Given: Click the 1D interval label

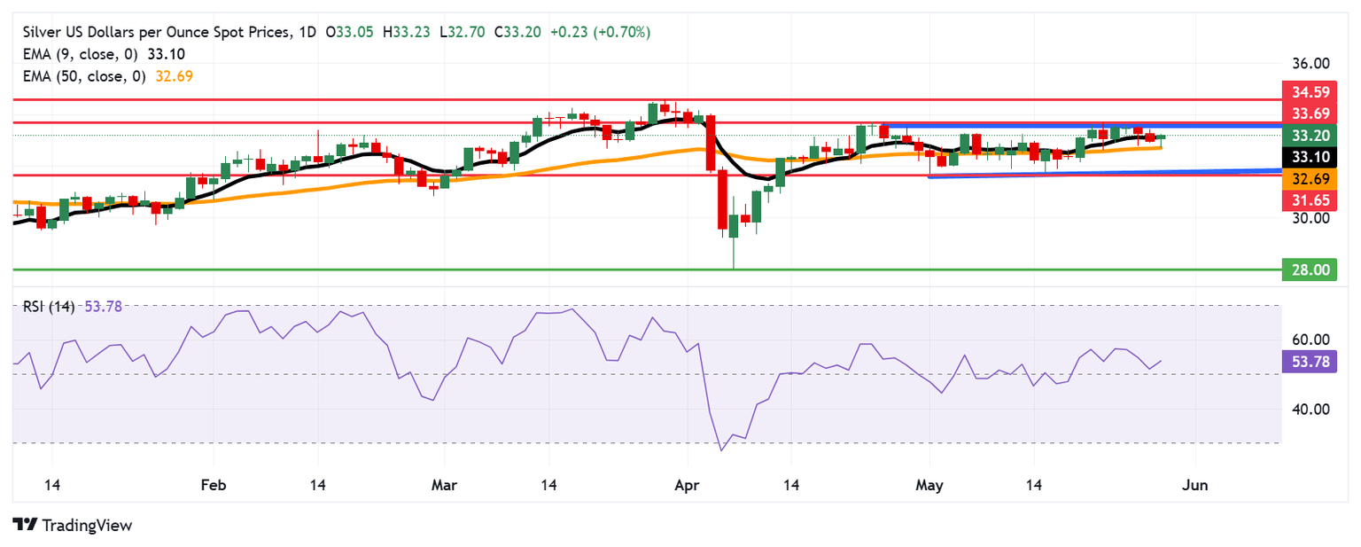Looking at the screenshot, I should (307, 32).
